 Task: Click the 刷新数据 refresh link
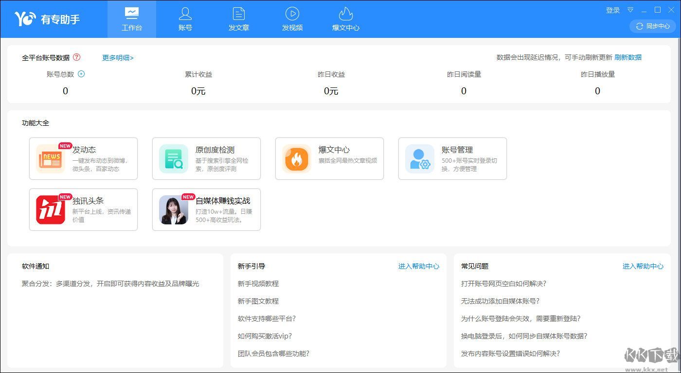[628, 57]
